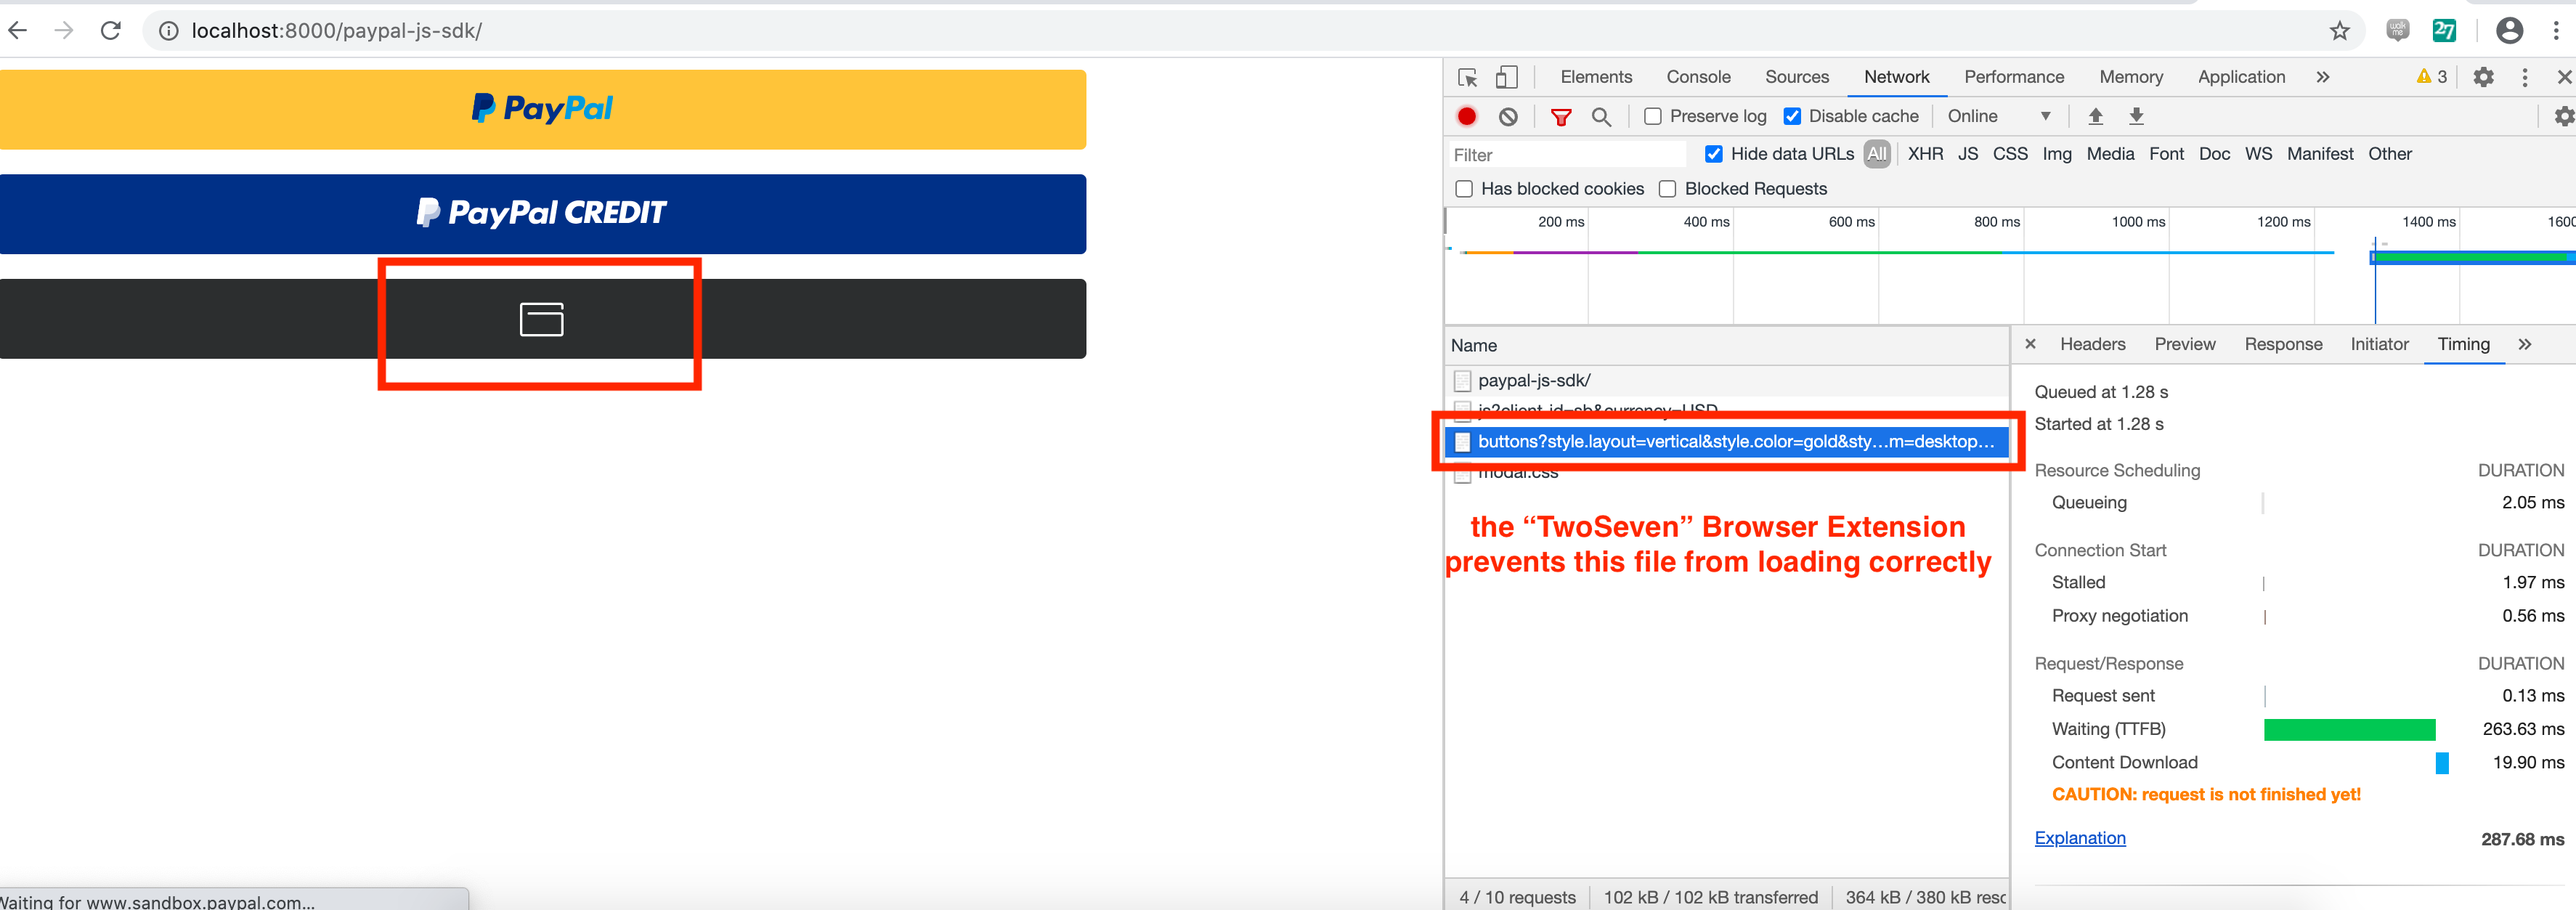This screenshot has height=910, width=2576.
Task: Click the browser address bar URL
Action: (336, 31)
